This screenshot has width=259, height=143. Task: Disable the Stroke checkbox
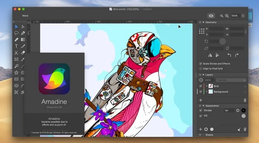[201, 110]
